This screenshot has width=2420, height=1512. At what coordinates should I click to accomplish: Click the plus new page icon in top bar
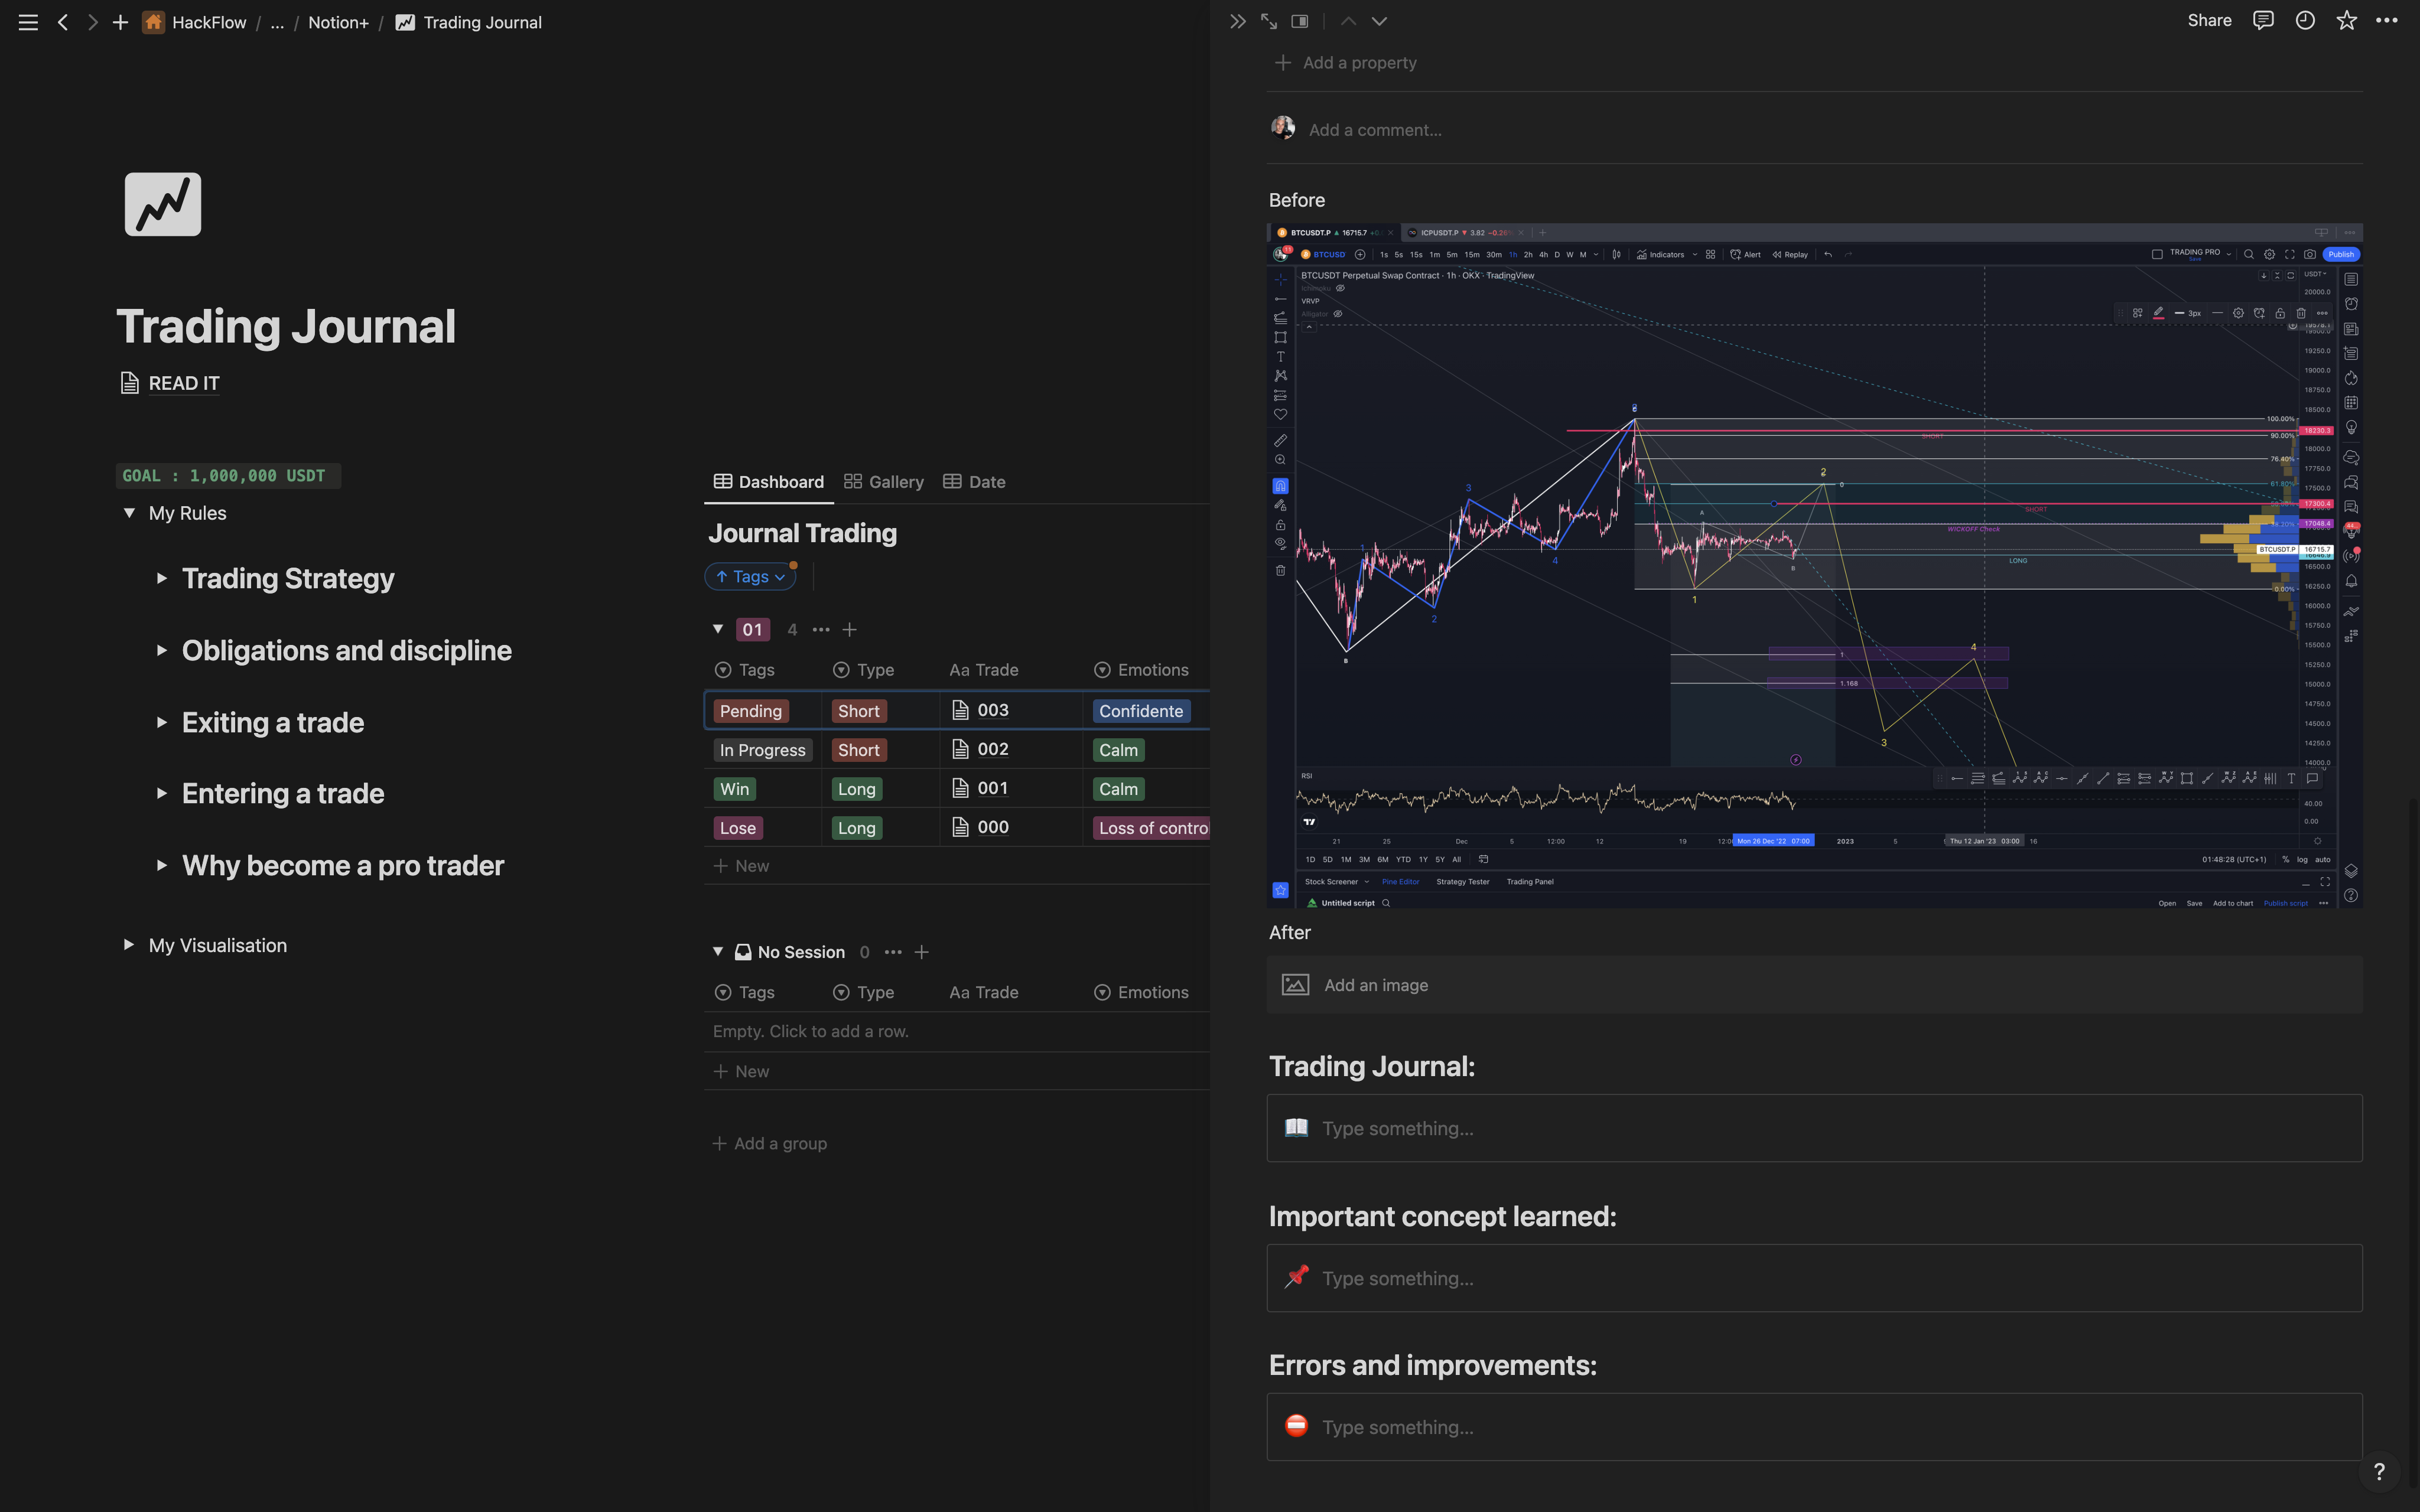120,22
